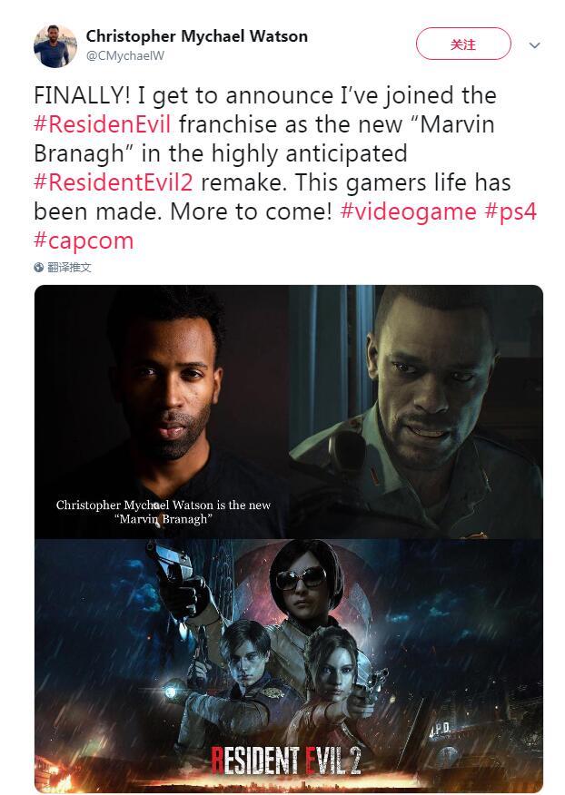Click the 翻译推文 translate tweet link
The image size is (565, 795).
(69, 267)
